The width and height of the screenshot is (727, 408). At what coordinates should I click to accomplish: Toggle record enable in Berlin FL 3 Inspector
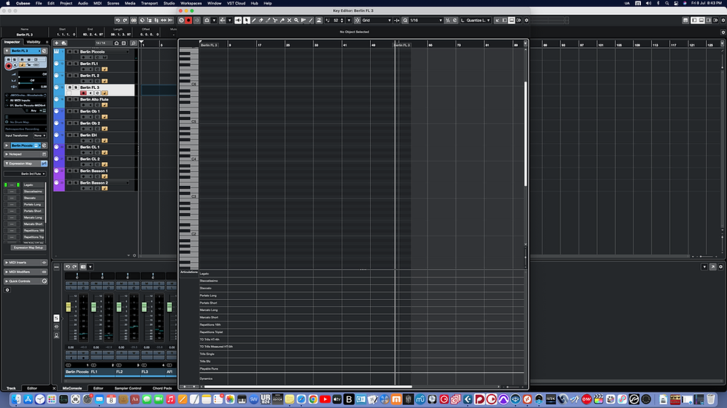[x=8, y=66]
